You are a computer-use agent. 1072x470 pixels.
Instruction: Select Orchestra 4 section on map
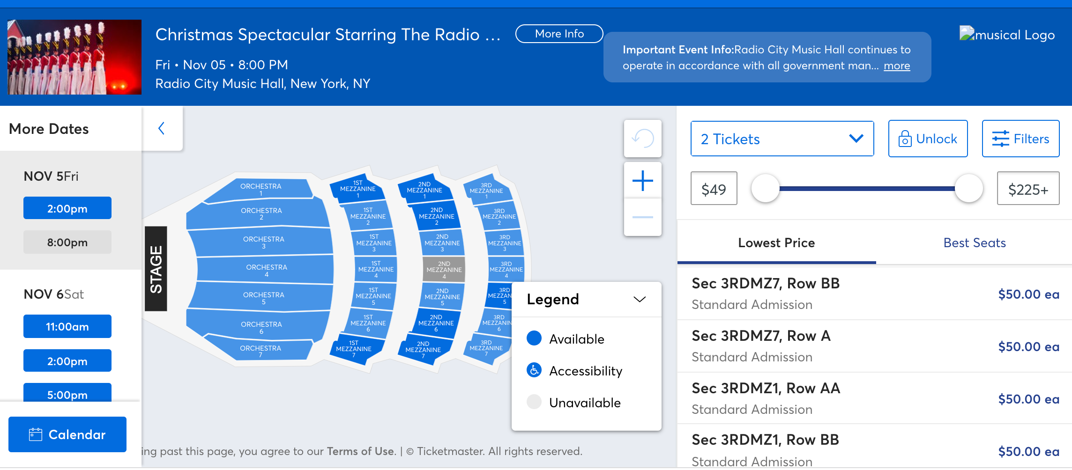point(266,270)
